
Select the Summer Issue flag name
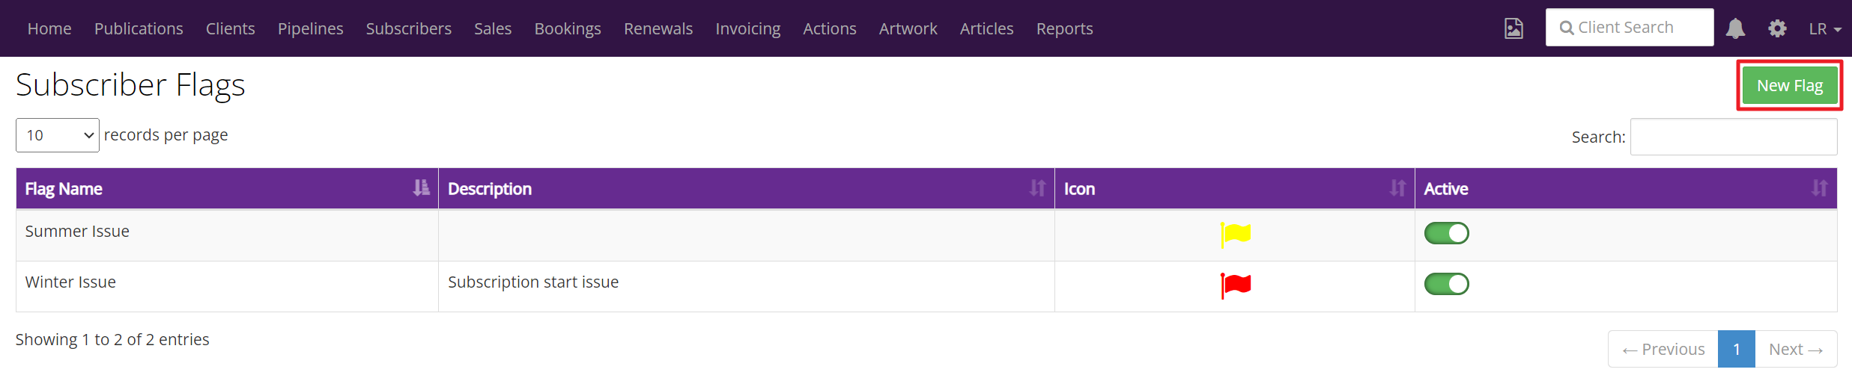(x=77, y=232)
